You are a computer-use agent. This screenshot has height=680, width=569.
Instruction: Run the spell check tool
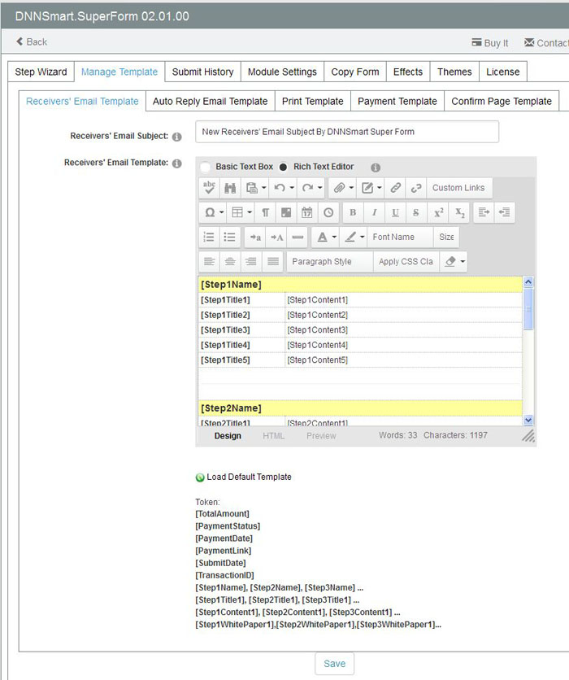tap(210, 188)
